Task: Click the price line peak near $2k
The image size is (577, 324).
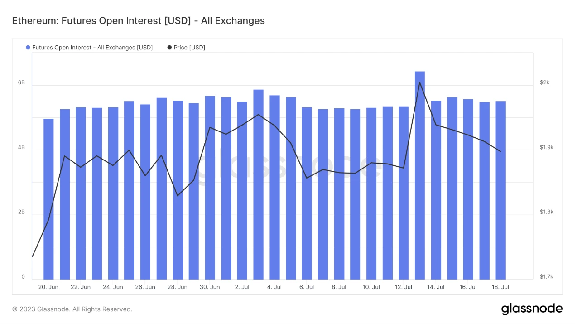Action: click(x=420, y=82)
